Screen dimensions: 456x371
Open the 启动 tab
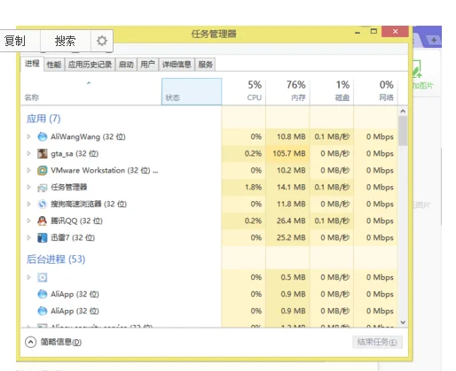[x=126, y=65]
